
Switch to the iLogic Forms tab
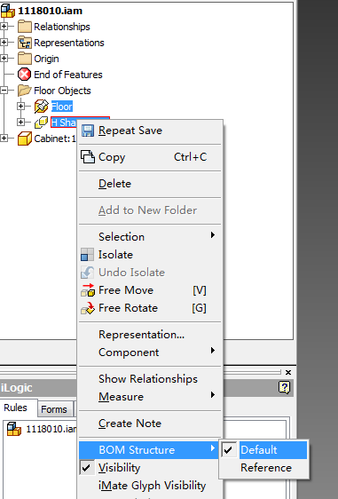(x=54, y=409)
